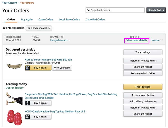Click the Buy it again icon for Dingo Tug
Viewport: 168px width, 128px height.
(x=28, y=103)
